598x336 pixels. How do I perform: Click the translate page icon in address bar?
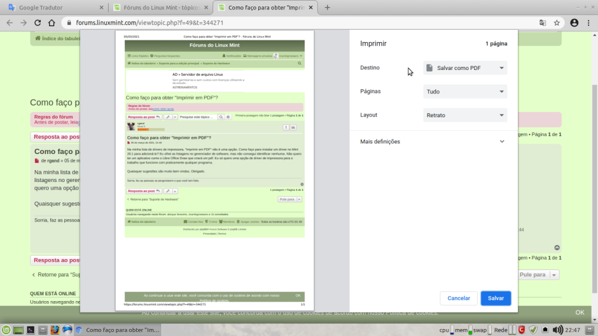coord(543,23)
